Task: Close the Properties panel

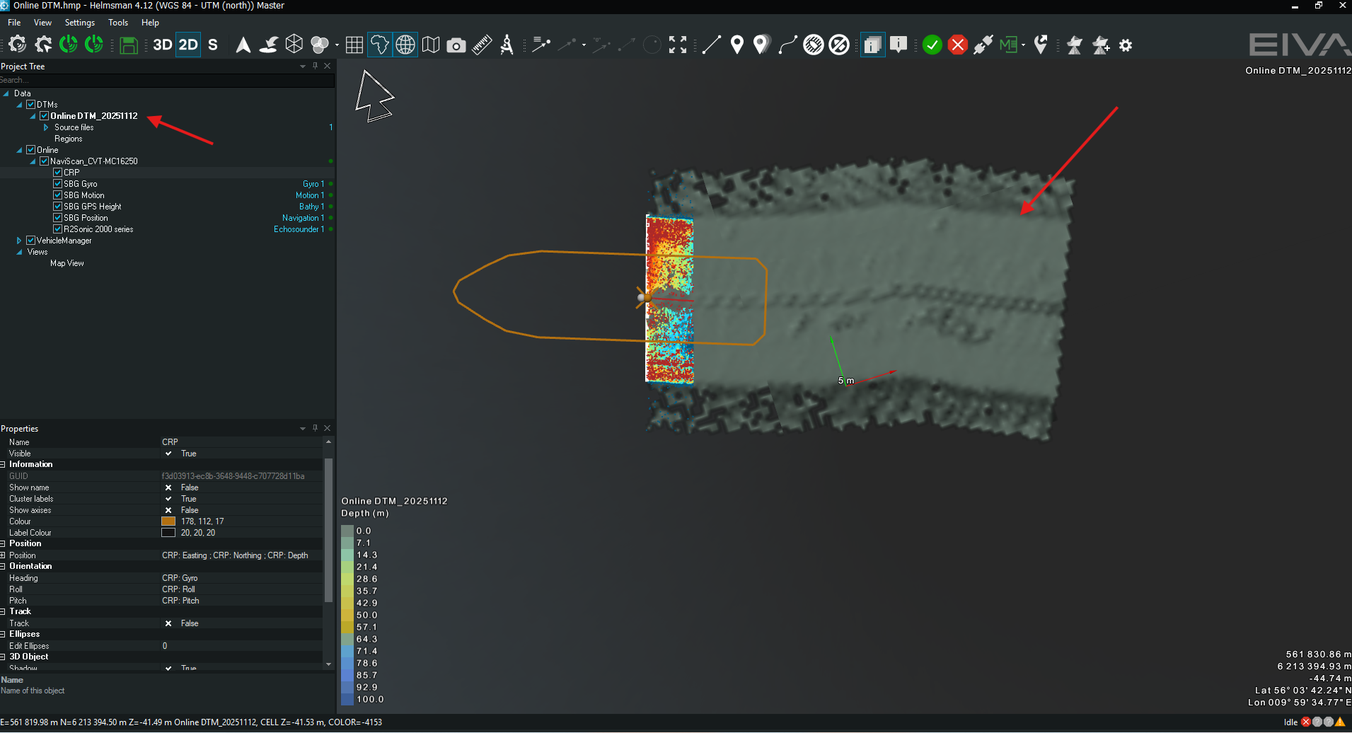Action: point(327,429)
